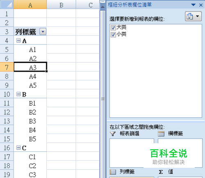
Task: Collapse group A in the pivot table
Action: pos(18,41)
